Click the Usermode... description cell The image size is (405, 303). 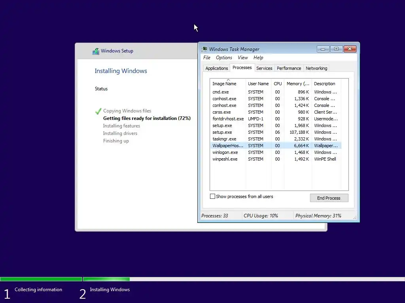[326, 119]
